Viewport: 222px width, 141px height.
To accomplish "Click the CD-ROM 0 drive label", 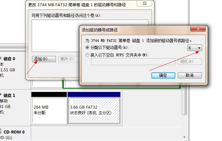I will pos(14,132).
